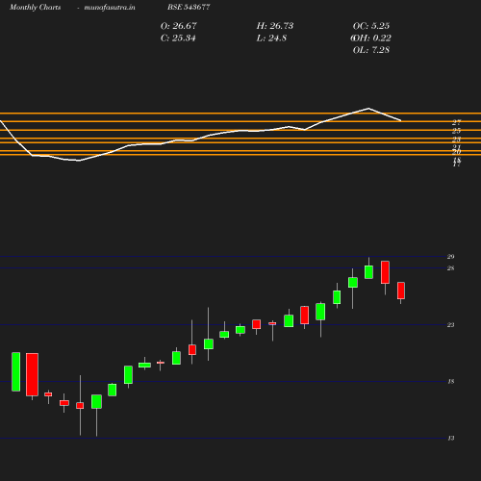Click the high value "H: 26.73"
This screenshot has width=481, height=481.
point(275,26)
